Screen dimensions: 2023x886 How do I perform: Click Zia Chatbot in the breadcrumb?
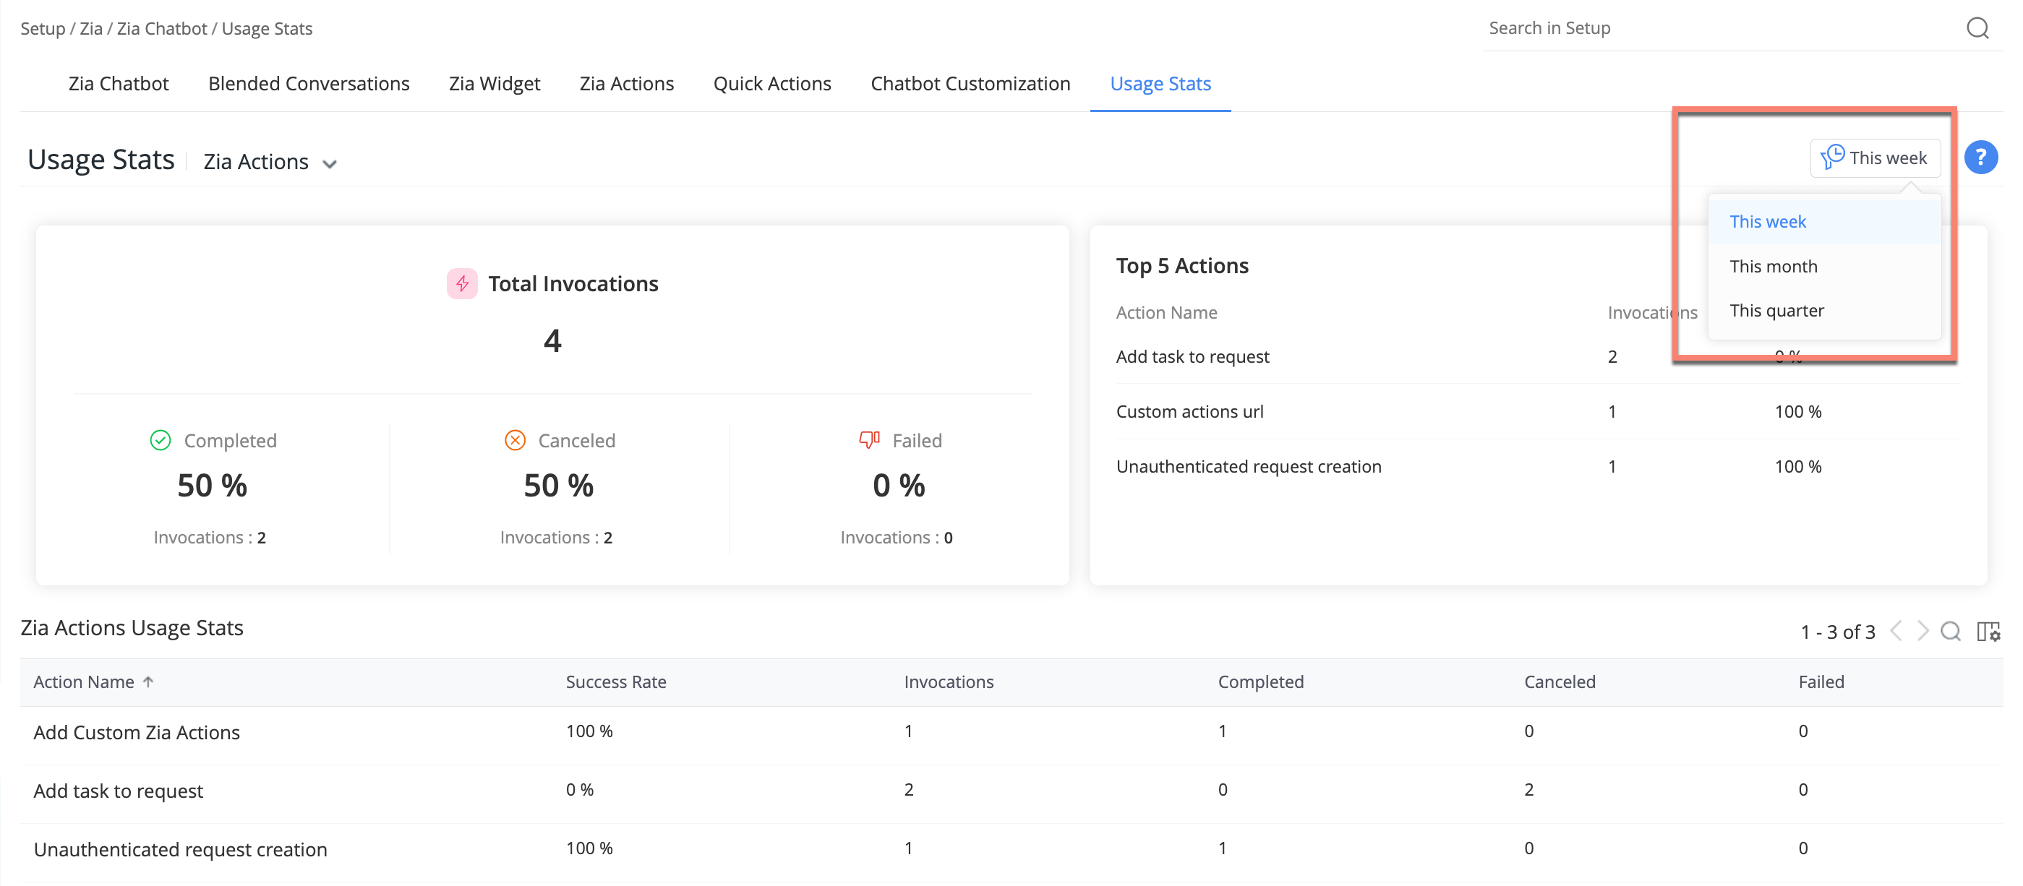point(162,28)
